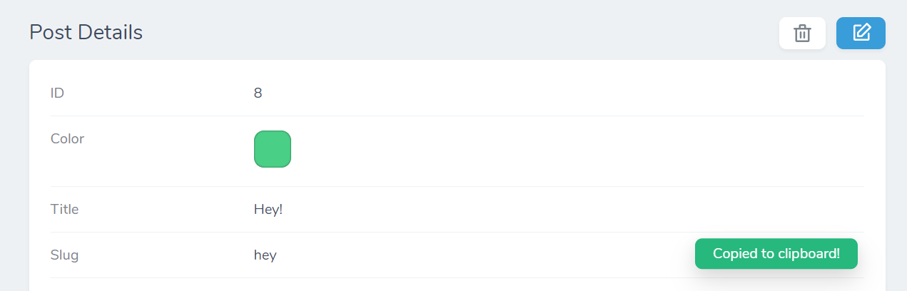Copy the ID value 8
The height and width of the screenshot is (291, 907).
tap(258, 93)
